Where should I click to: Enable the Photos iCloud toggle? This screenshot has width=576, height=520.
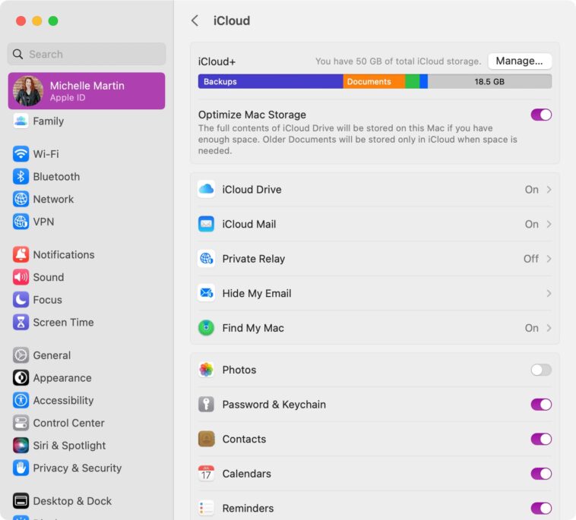540,370
